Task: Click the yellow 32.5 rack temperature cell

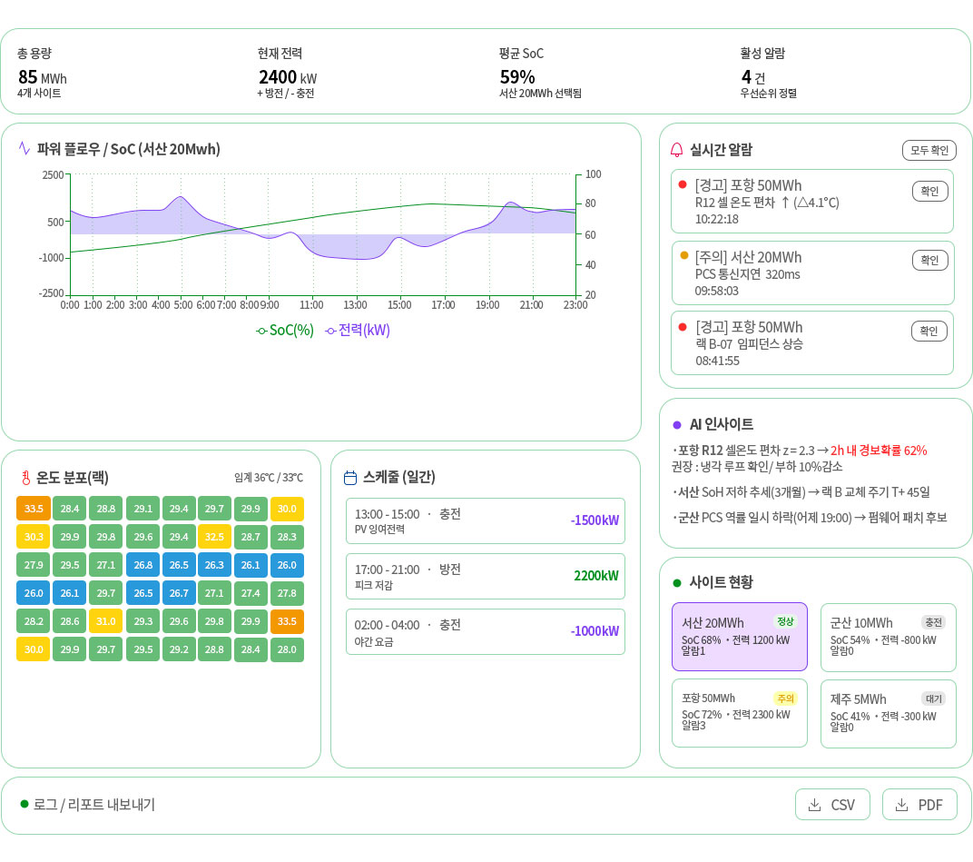Action: pos(214,537)
